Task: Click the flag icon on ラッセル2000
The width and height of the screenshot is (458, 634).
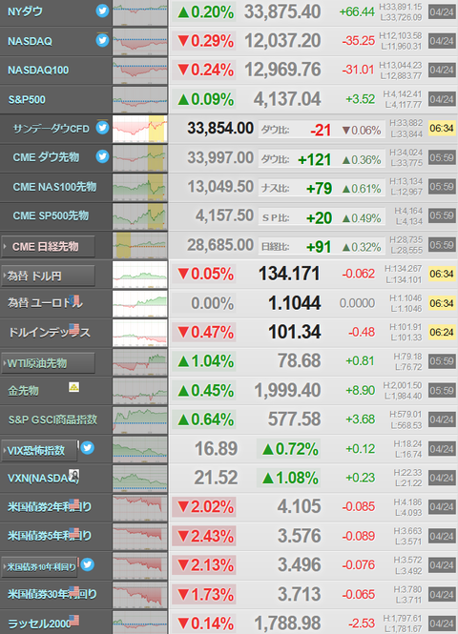Action: click(x=74, y=621)
